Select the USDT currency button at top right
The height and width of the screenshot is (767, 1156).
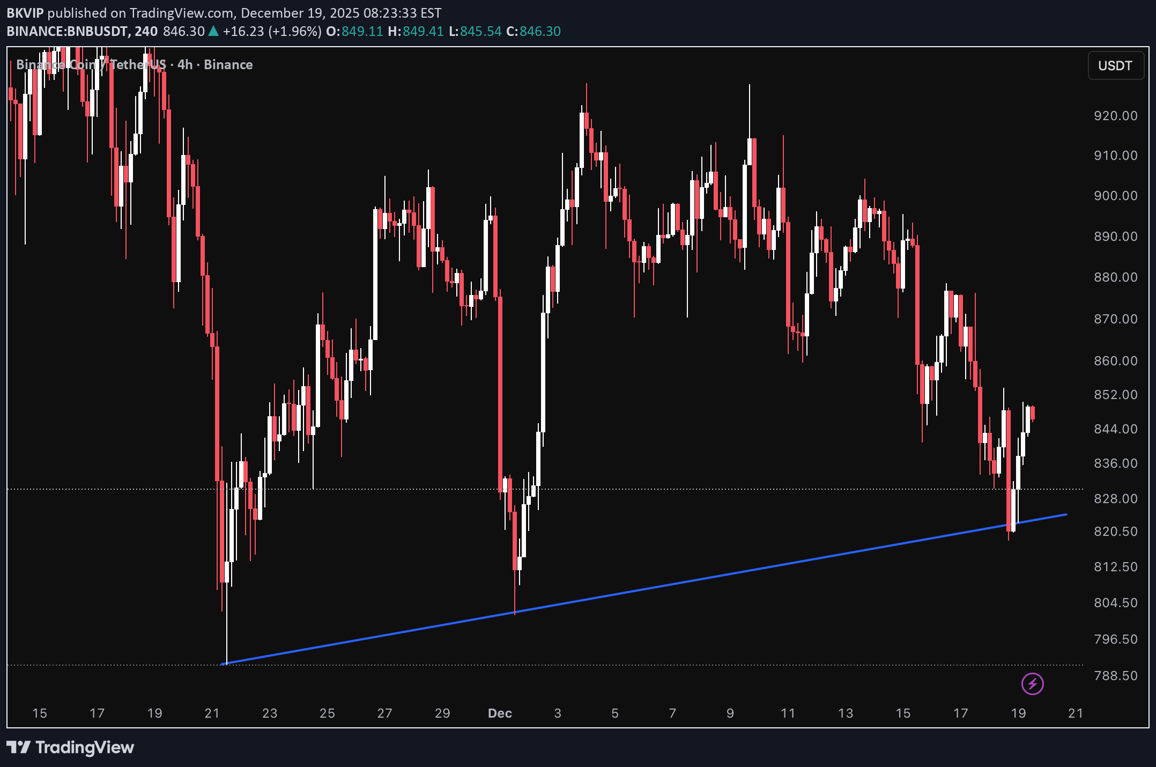click(x=1116, y=65)
